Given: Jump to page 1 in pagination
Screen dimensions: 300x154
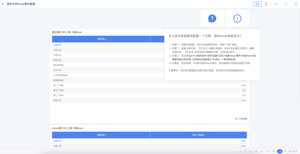Looking at the screenshot, I should [245, 151].
